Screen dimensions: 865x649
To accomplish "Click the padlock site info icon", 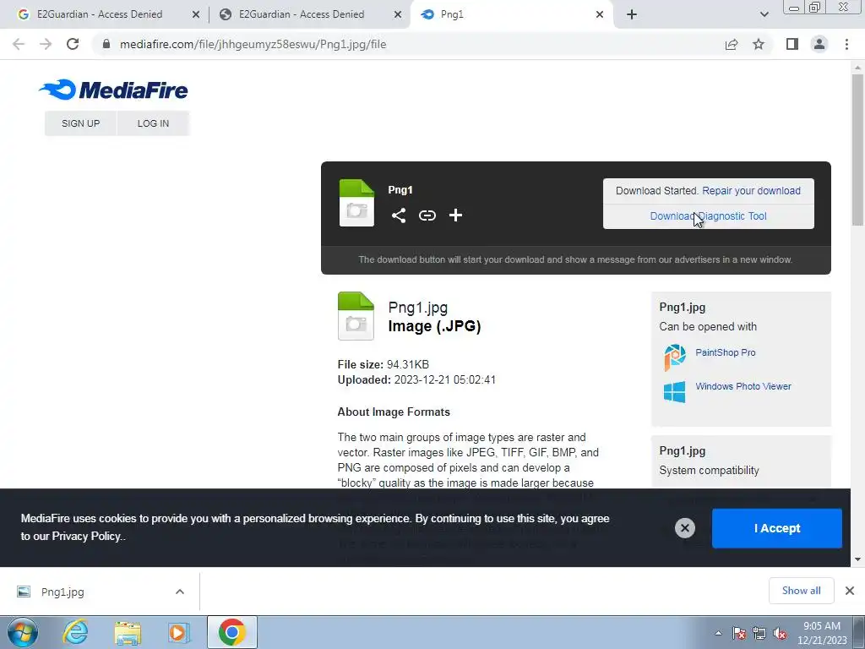I will 106,44.
